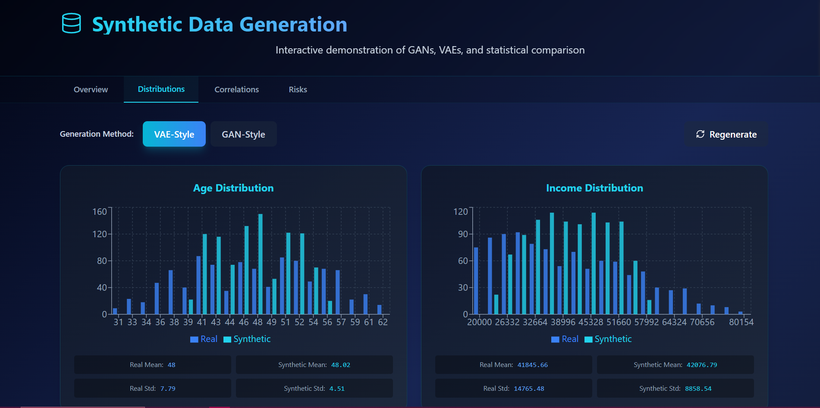The width and height of the screenshot is (820, 408).
Task: Click the real bar at age 38
Action: click(x=171, y=292)
